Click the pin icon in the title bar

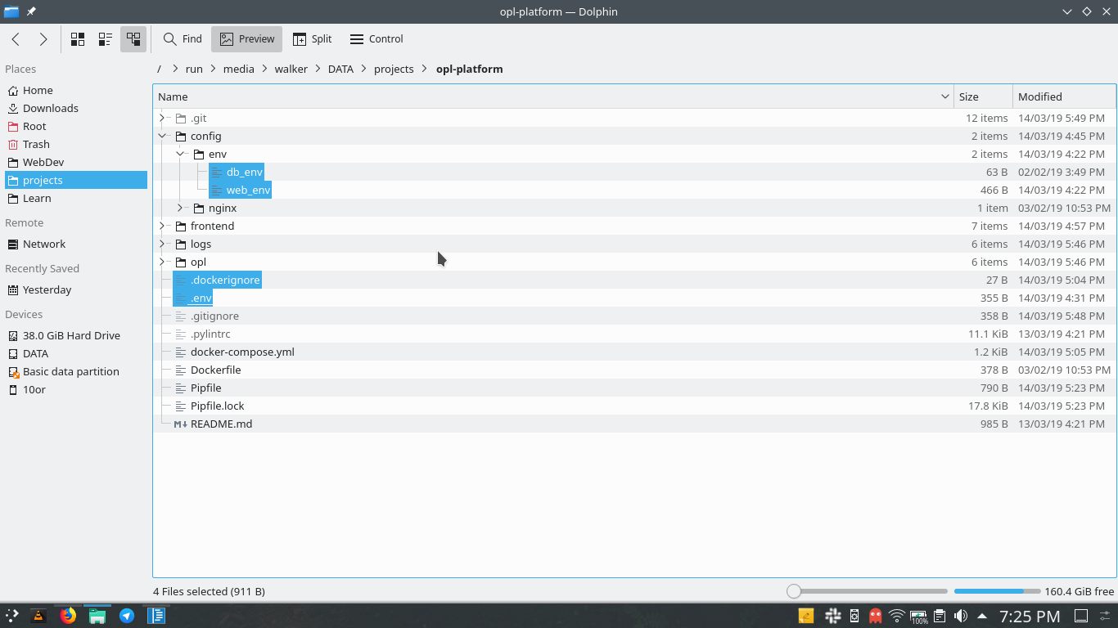click(31, 11)
